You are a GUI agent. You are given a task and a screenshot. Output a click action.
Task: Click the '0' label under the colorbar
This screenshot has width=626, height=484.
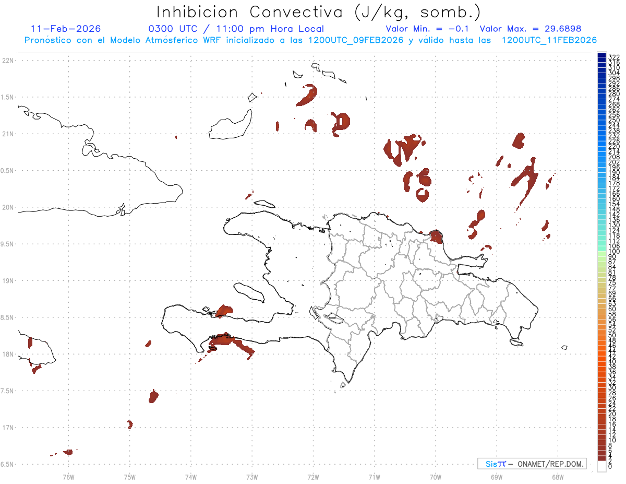pos(610,466)
